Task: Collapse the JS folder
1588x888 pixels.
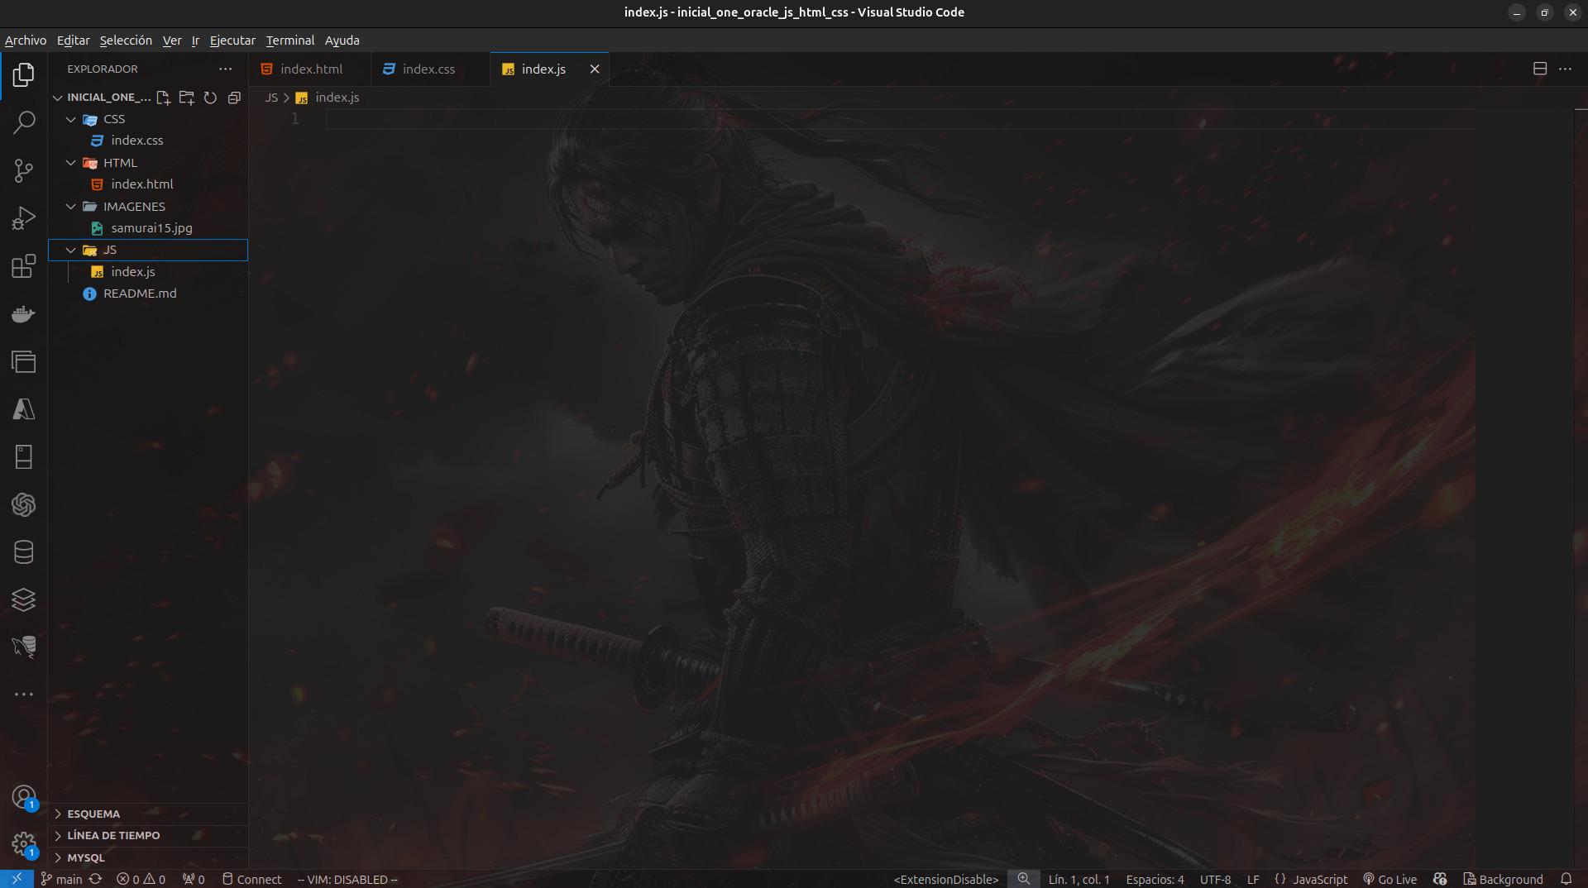Action: click(71, 250)
